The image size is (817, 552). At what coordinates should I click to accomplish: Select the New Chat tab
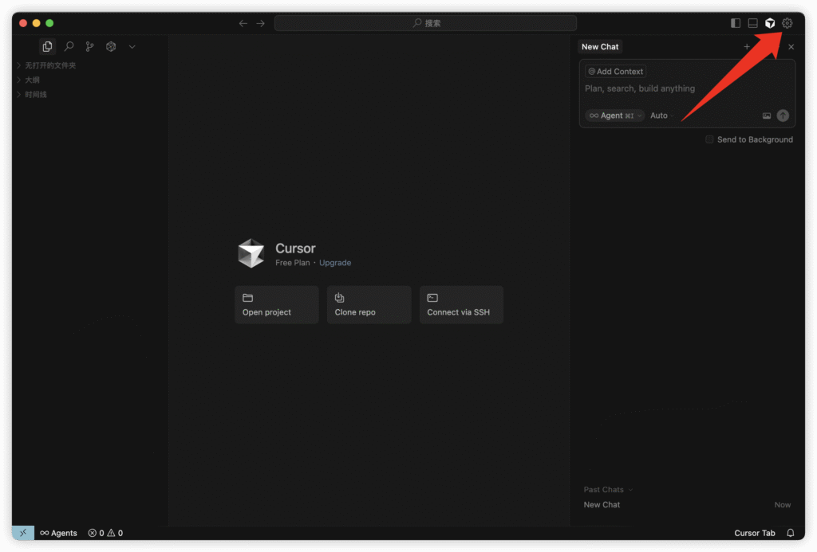[x=600, y=47]
